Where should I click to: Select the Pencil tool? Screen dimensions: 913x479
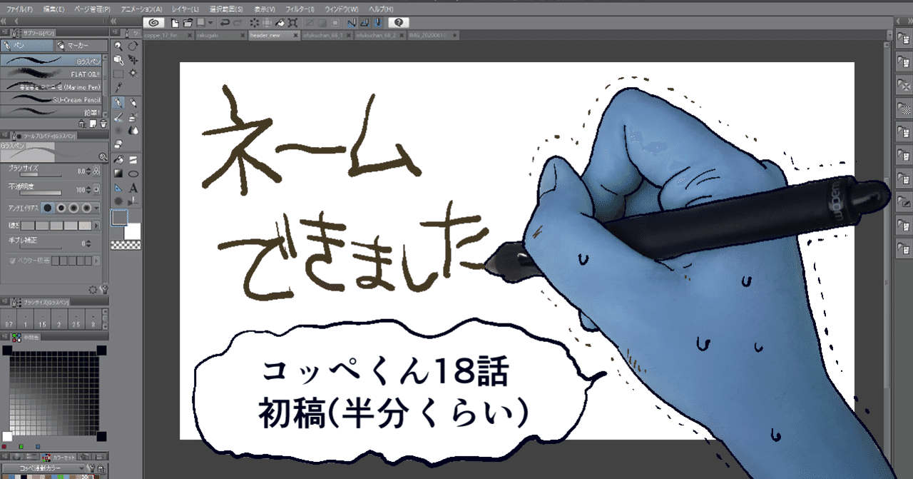133,103
